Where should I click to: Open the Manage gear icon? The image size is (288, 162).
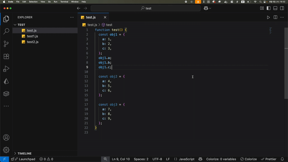point(6,150)
